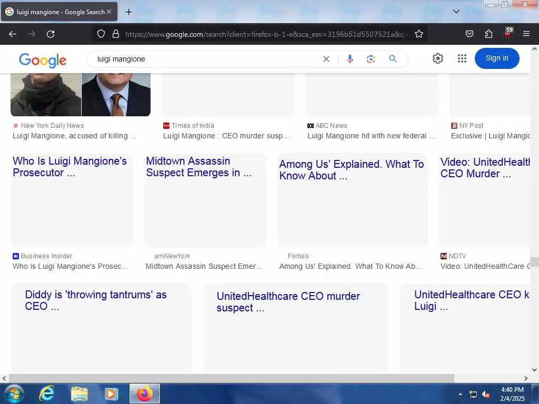Reload the current page
Screen dimensions: 539x404
click(x=51, y=34)
